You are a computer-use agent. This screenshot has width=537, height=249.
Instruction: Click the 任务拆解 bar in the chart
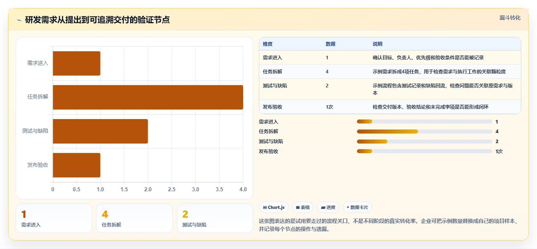coord(148,97)
